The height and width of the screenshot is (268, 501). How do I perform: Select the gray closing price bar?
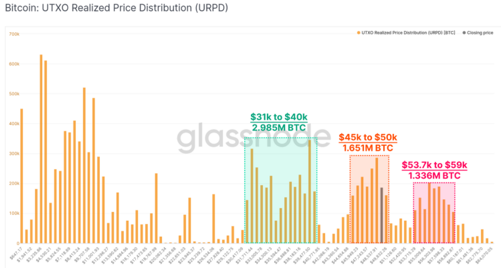tap(382, 215)
